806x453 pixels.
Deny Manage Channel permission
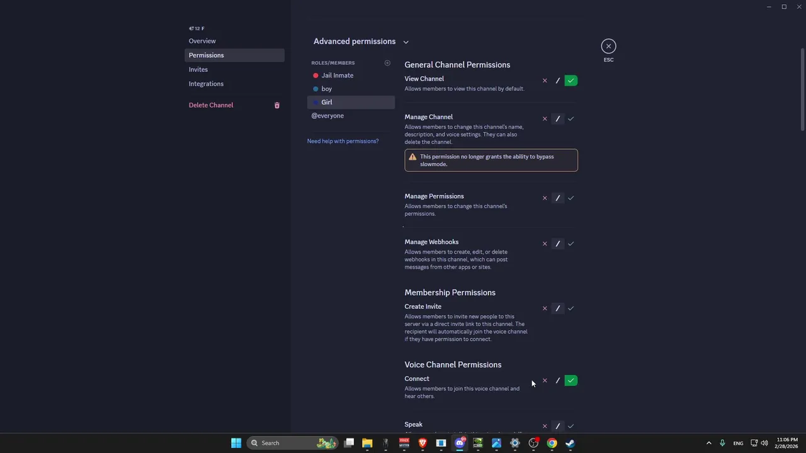tap(545, 119)
